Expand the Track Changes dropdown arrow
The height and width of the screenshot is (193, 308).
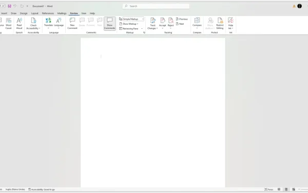157,28
